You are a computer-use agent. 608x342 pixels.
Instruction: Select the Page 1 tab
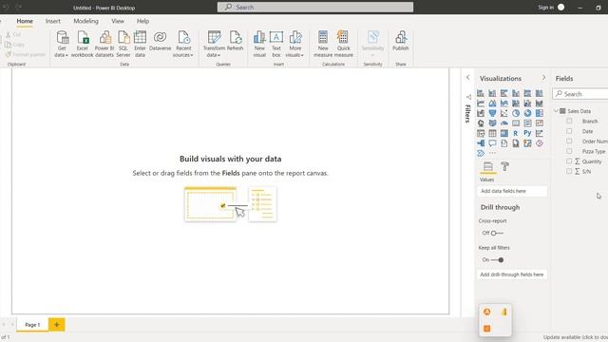coord(32,325)
